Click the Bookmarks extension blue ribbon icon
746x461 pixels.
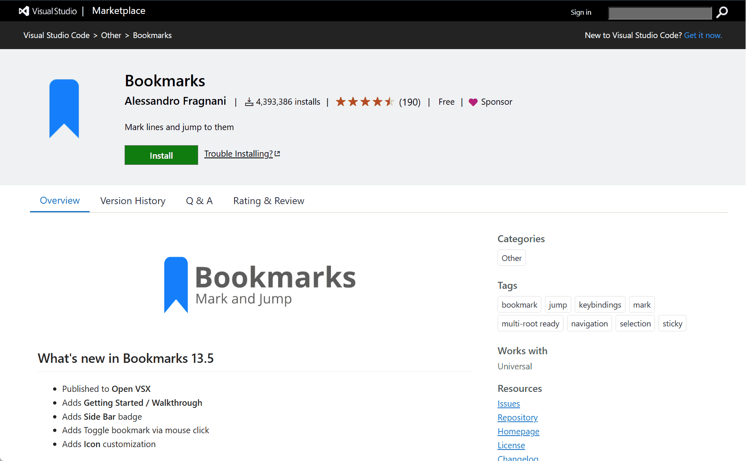[x=64, y=108]
